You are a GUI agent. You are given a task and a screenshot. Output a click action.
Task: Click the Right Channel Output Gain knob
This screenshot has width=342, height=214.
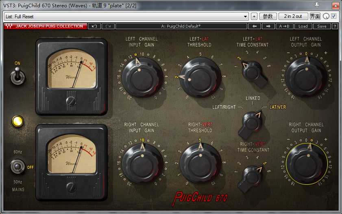[307, 164]
